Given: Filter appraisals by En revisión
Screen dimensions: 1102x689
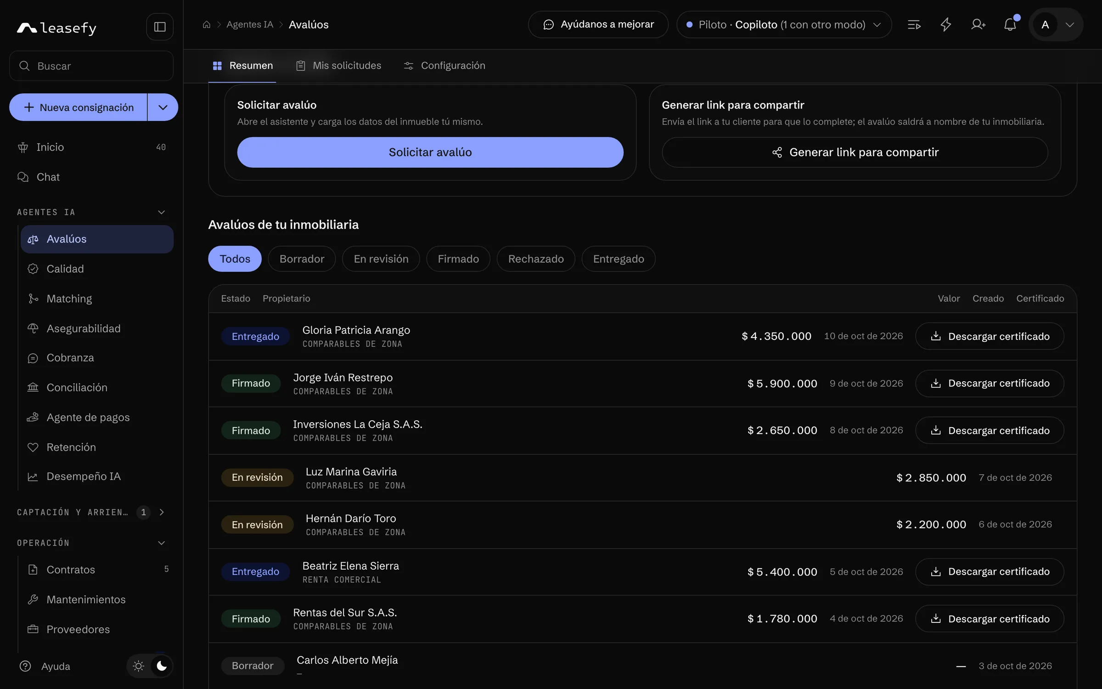Looking at the screenshot, I should [381, 259].
